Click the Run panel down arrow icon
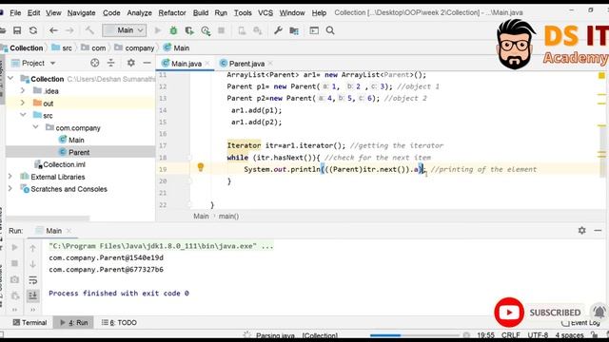The width and height of the screenshot is (609, 342). pos(32,264)
